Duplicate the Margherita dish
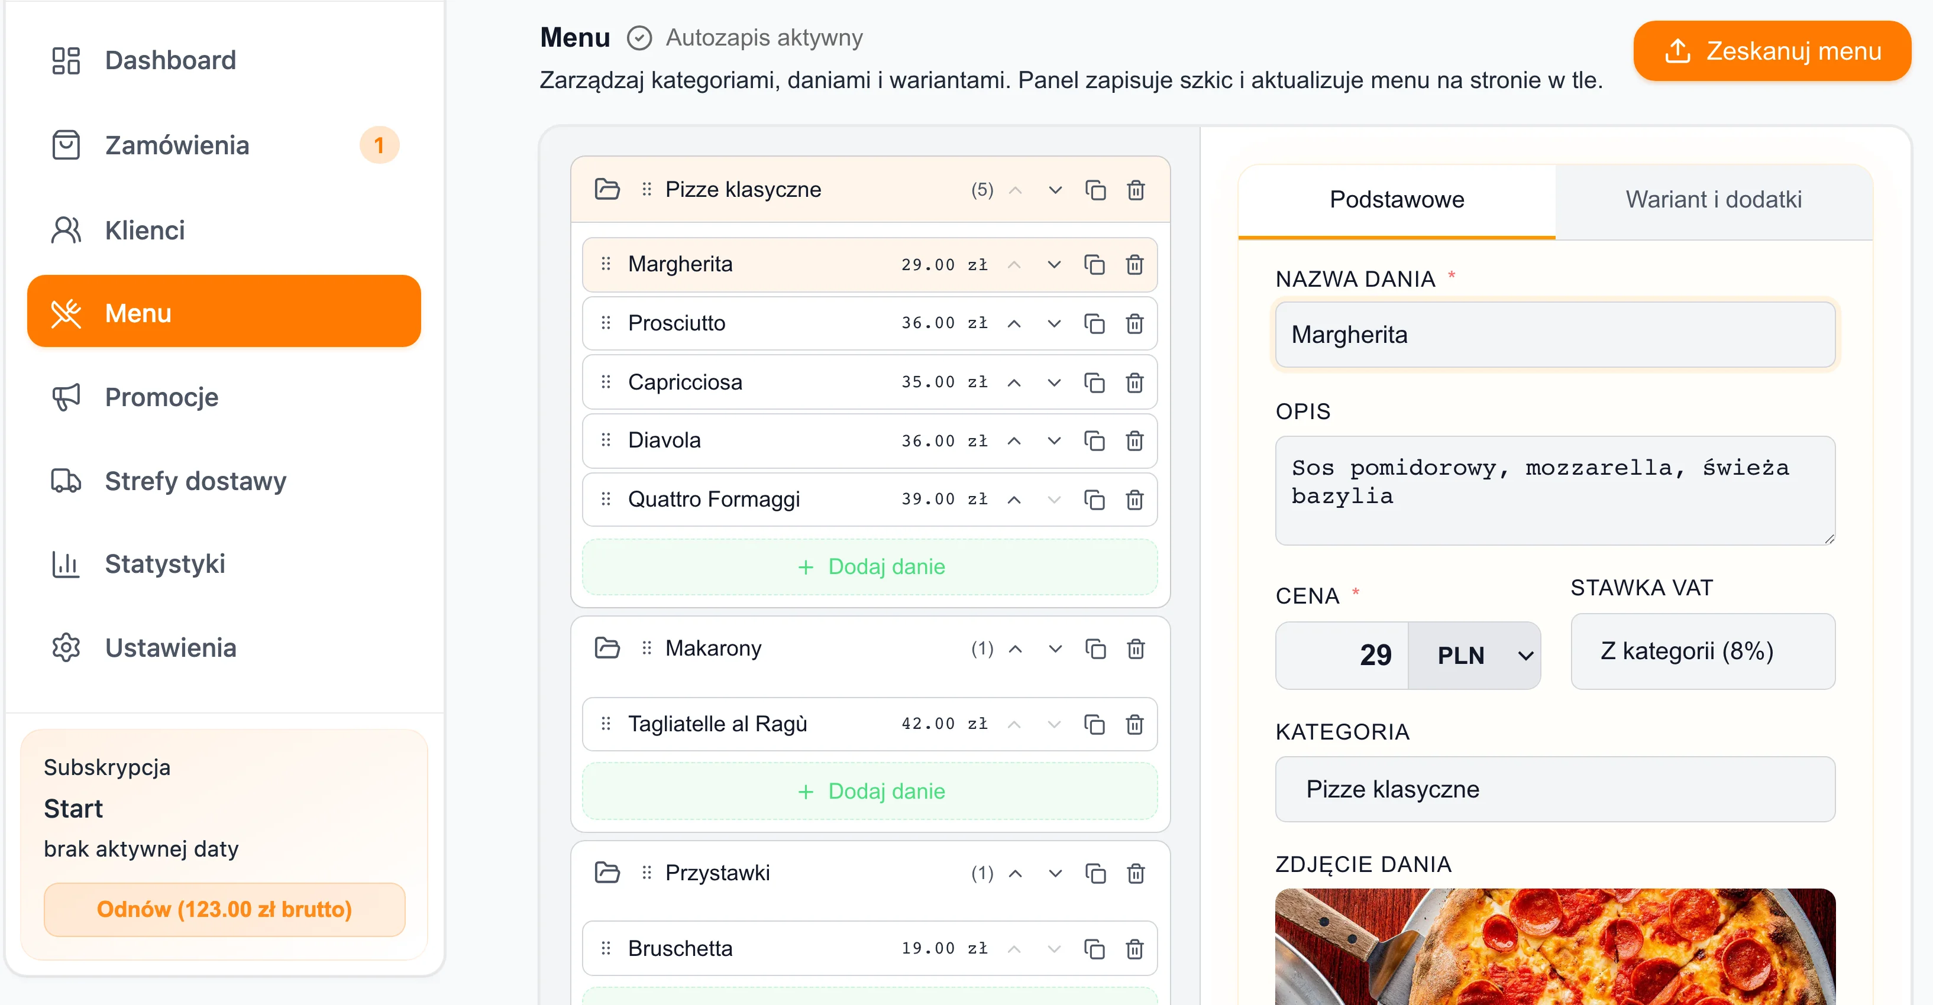 tap(1094, 265)
